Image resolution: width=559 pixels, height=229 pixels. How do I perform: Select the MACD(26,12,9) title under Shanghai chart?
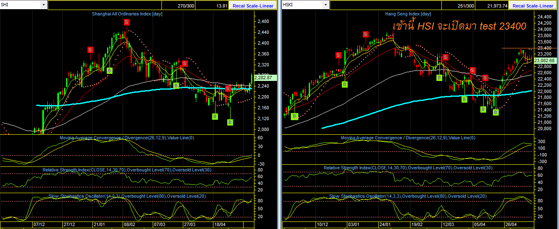(x=127, y=138)
